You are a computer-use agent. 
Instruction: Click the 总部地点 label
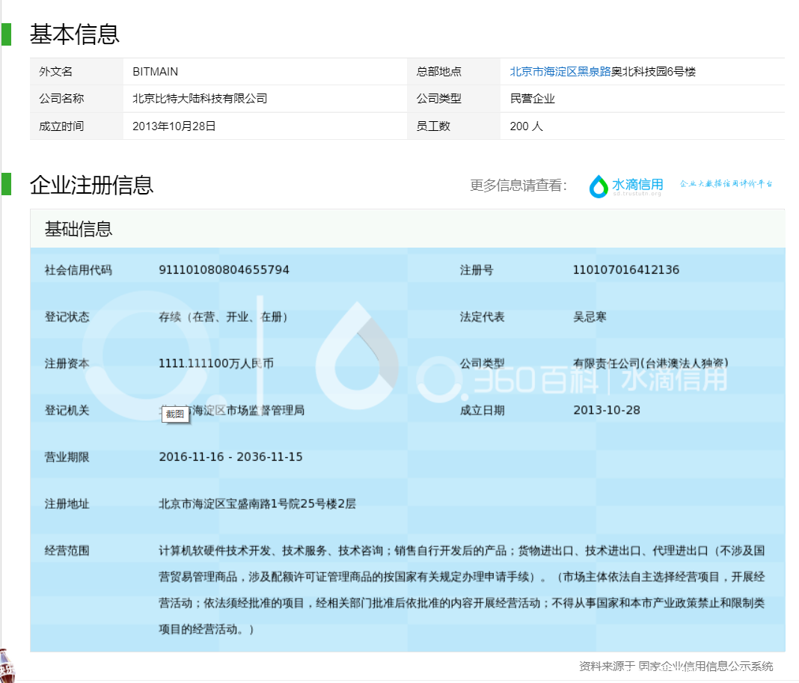pos(438,72)
